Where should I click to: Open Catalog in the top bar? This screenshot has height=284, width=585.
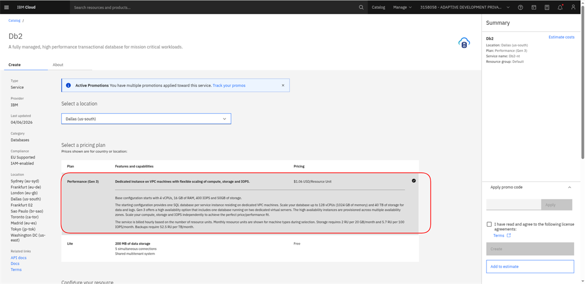[378, 7]
